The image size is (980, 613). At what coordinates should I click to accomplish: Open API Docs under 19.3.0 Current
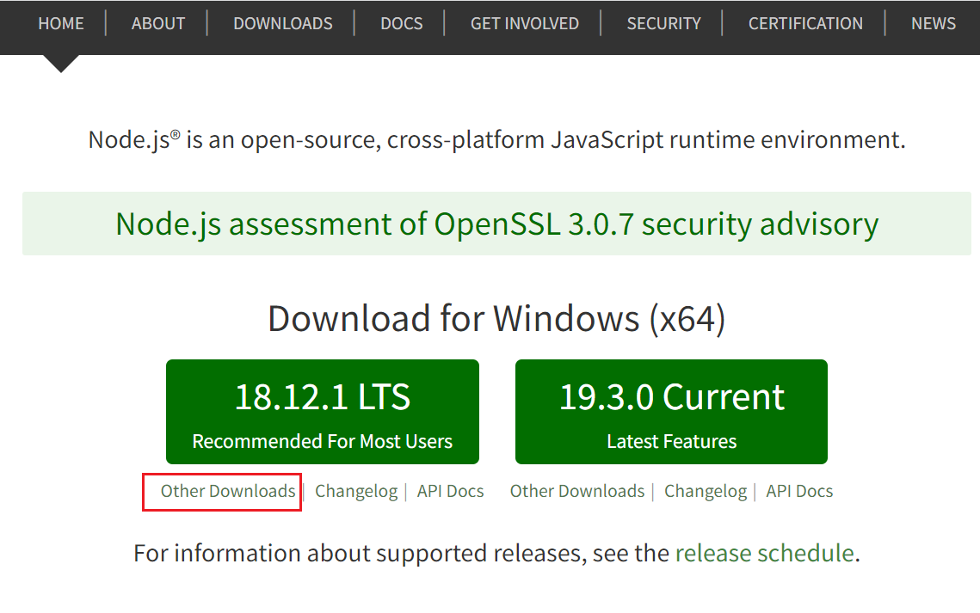(799, 491)
